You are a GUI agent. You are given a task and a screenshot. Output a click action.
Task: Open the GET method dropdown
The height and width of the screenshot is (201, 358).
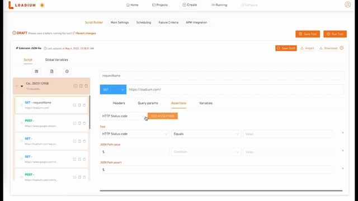[x=113, y=89]
